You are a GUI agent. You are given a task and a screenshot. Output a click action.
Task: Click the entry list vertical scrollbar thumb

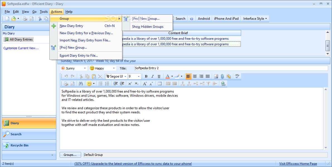coord(328,45)
